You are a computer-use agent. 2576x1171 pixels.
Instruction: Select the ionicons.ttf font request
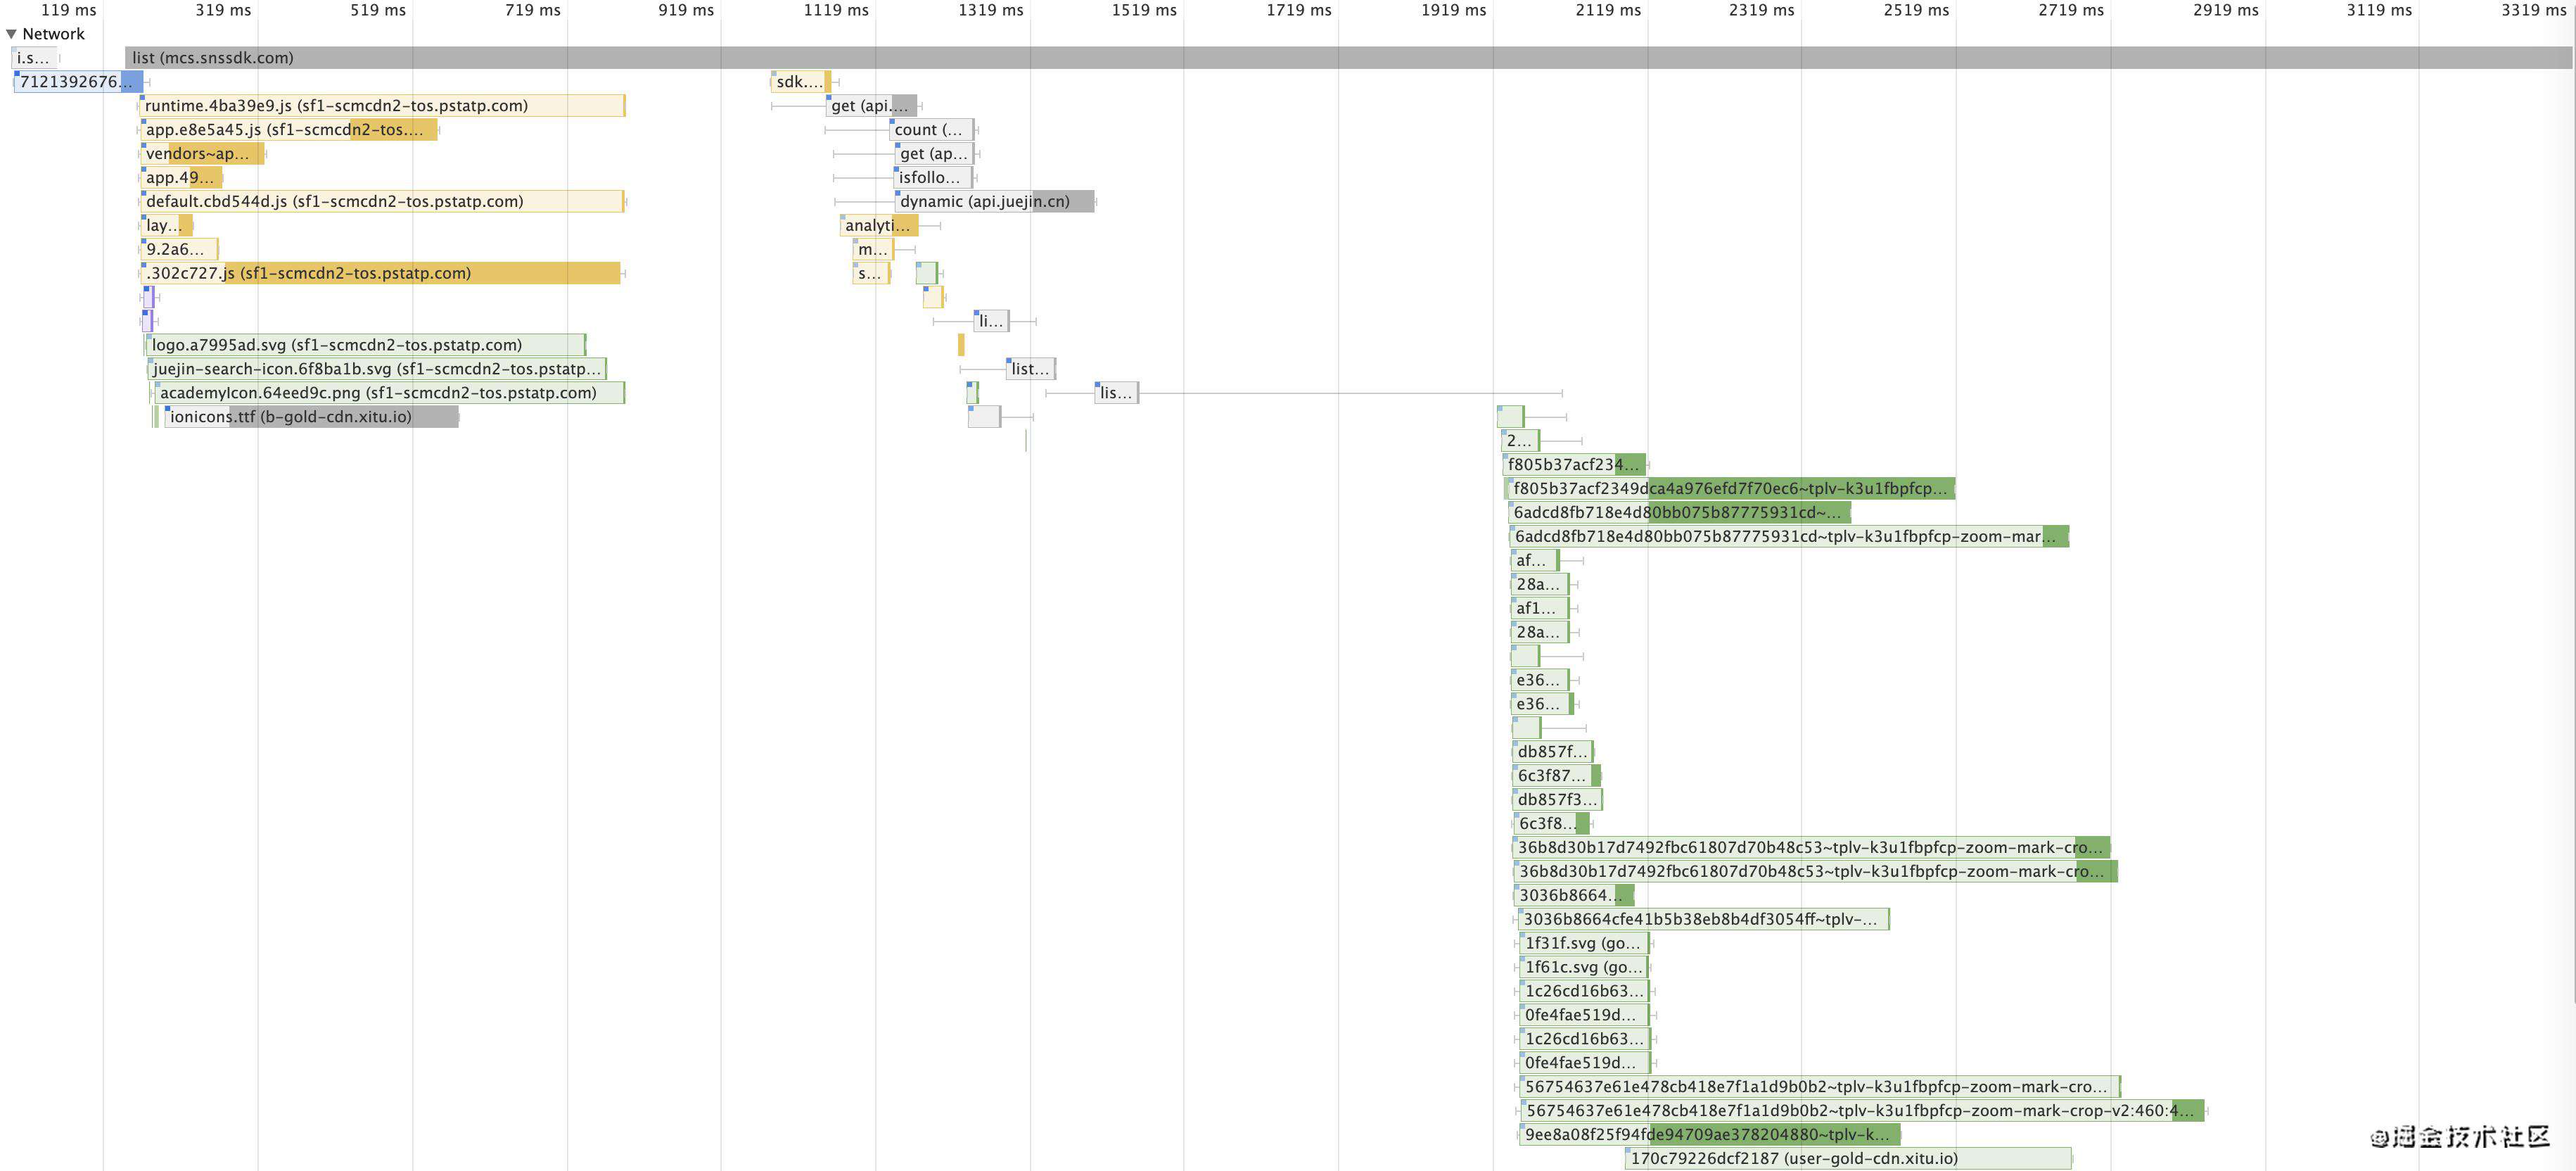(x=311, y=417)
